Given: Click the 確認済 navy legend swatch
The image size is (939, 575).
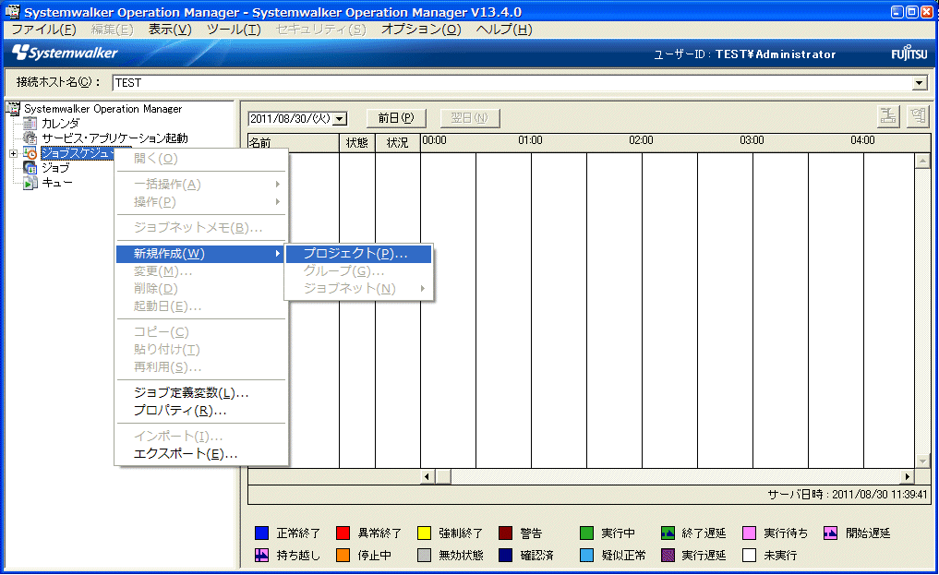Looking at the screenshot, I should (x=505, y=556).
